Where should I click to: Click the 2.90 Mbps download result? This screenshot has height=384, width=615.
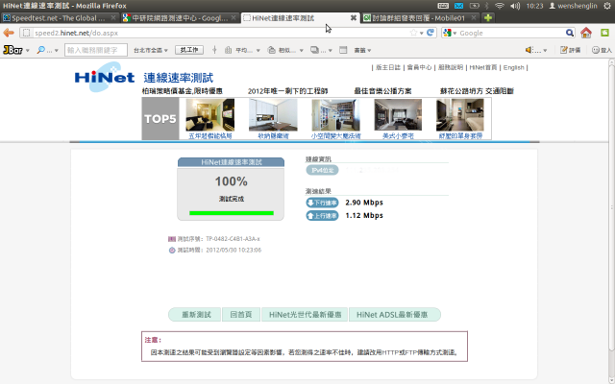[364, 203]
